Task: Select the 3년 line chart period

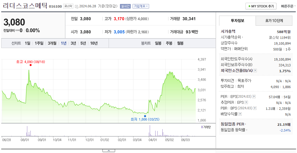Action: tap(73, 43)
